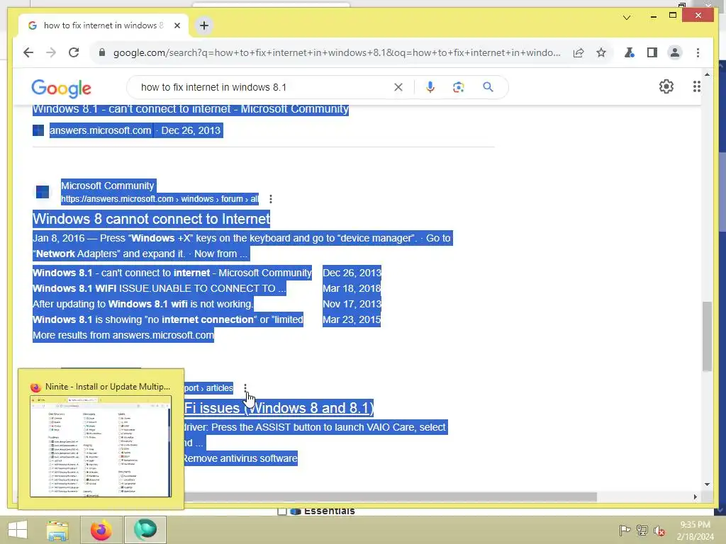Click scroll-up arrow of vertical scrollbar

(x=707, y=74)
